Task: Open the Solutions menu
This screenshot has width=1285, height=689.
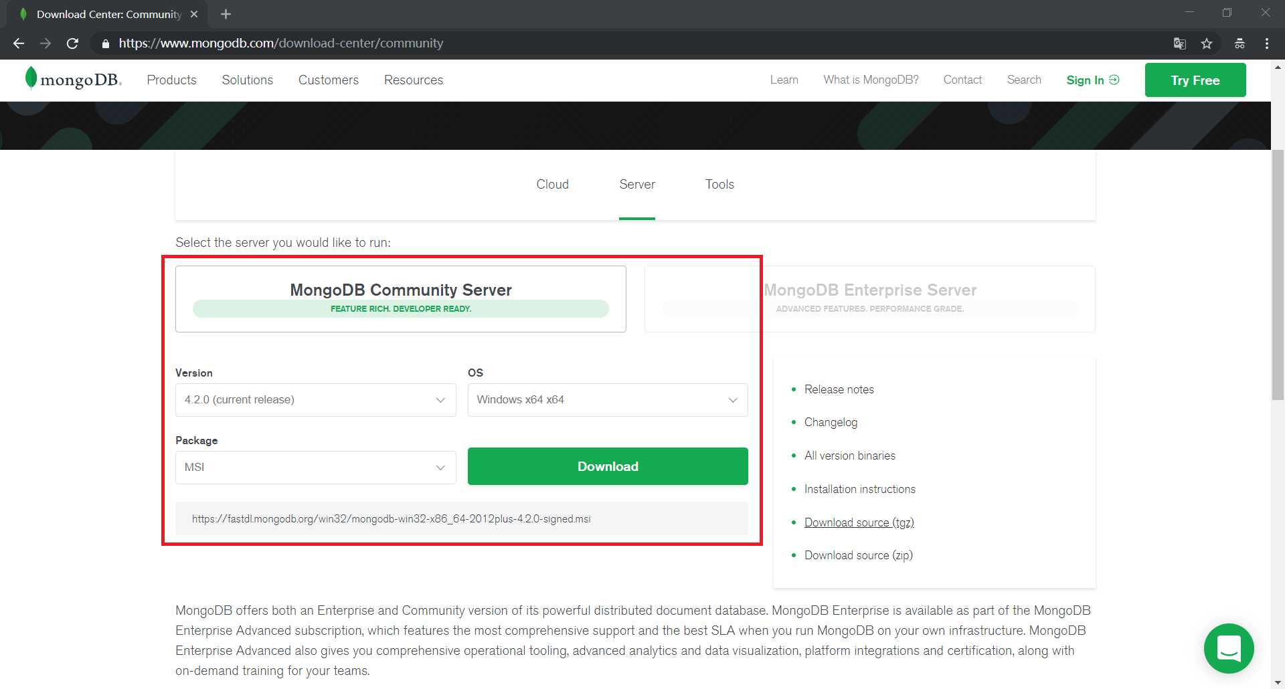Action: [x=248, y=80]
